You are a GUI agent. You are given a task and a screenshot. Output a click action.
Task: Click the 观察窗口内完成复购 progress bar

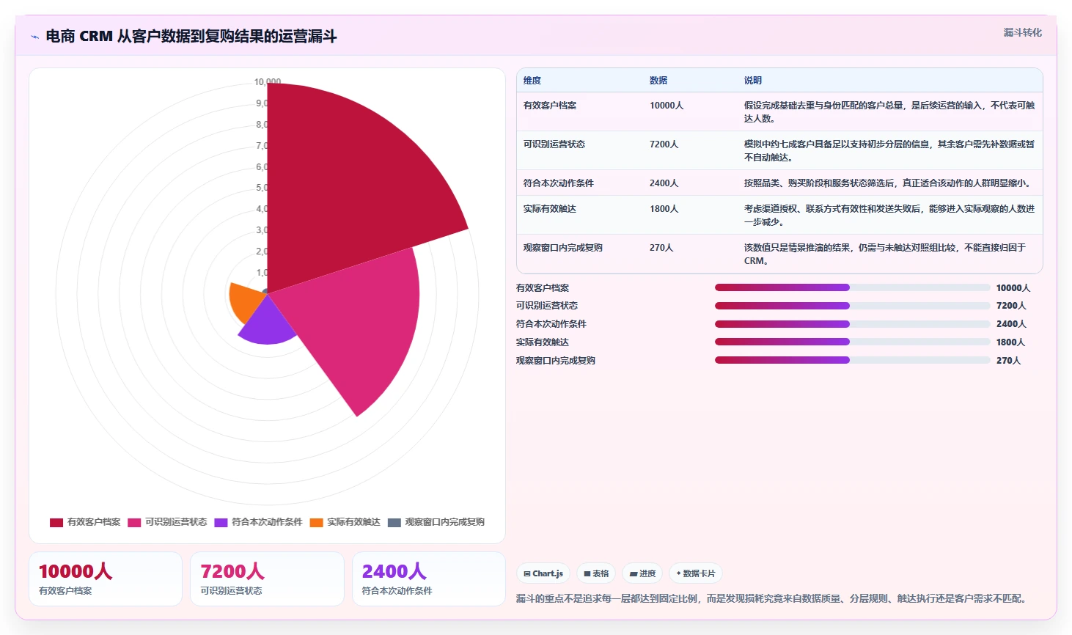(853, 360)
